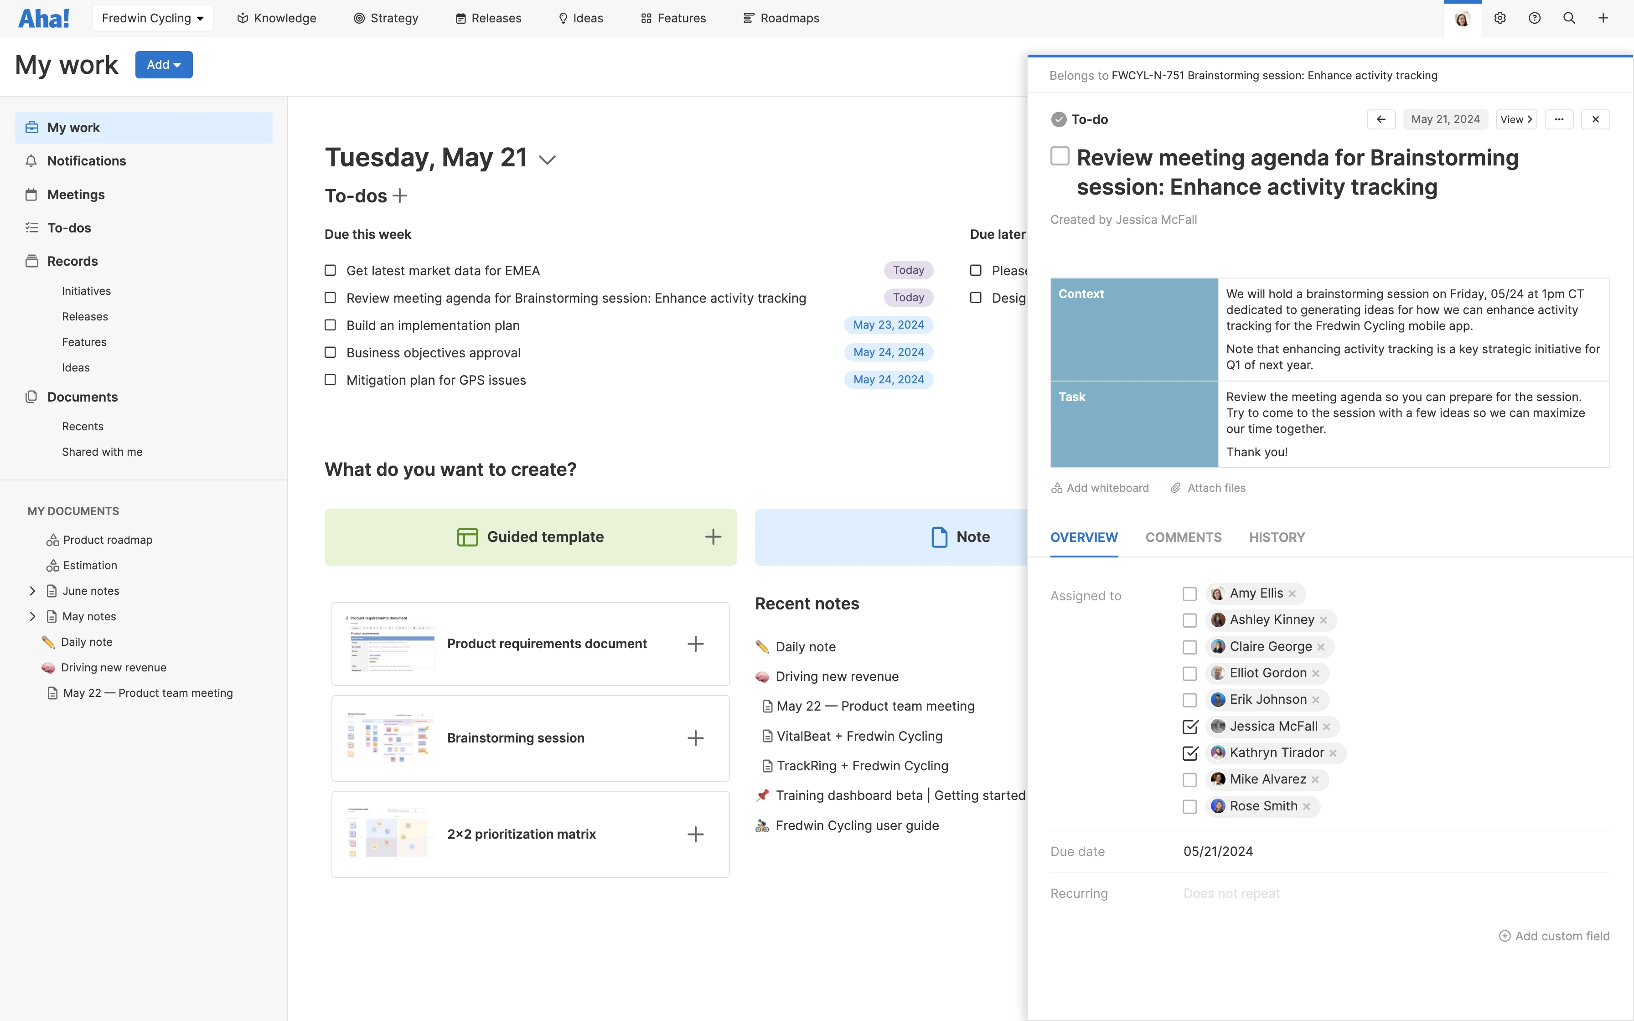Open the search magnifier icon

[1568, 18]
